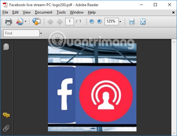Zoom out using the minus button
177x136 pixels.
pos(92,21)
